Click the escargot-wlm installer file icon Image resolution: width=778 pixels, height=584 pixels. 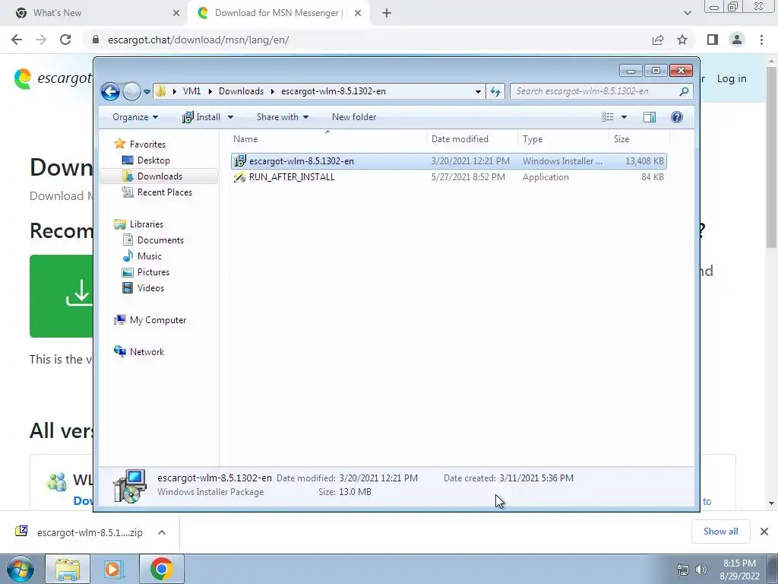(x=239, y=161)
